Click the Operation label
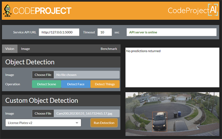 coord(13,84)
